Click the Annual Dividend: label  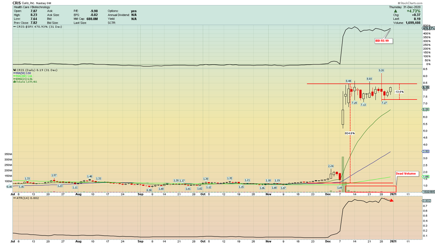click(119, 15)
